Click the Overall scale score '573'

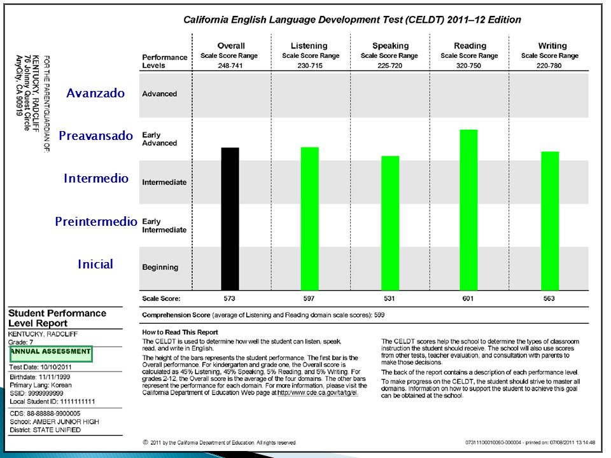tap(229, 298)
